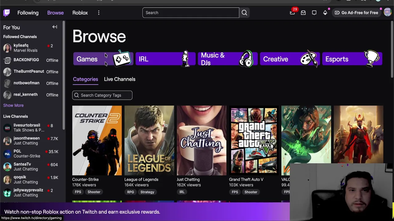
Task: Click the Shooter tag under Counter-Strike
Action: (x=94, y=192)
